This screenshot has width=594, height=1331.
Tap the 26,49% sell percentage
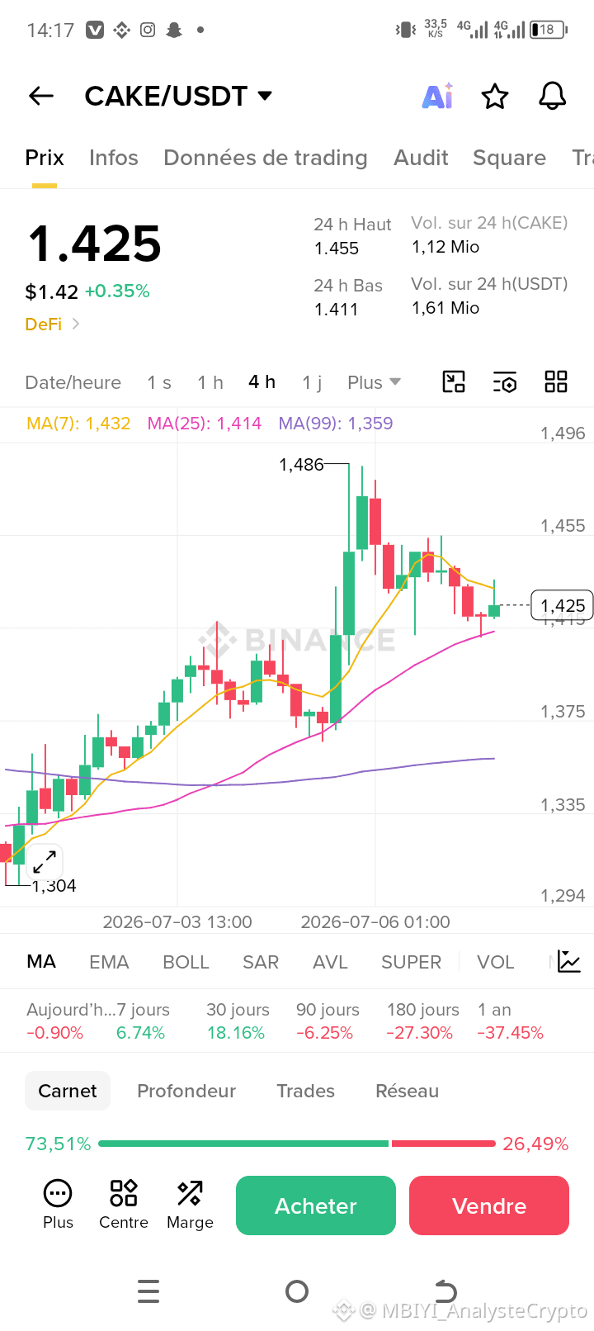coord(535,1144)
